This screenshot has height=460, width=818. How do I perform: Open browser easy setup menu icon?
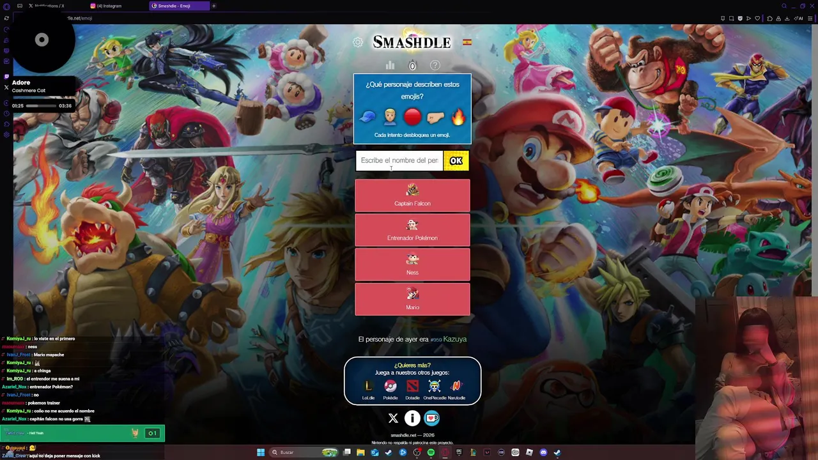point(810,19)
